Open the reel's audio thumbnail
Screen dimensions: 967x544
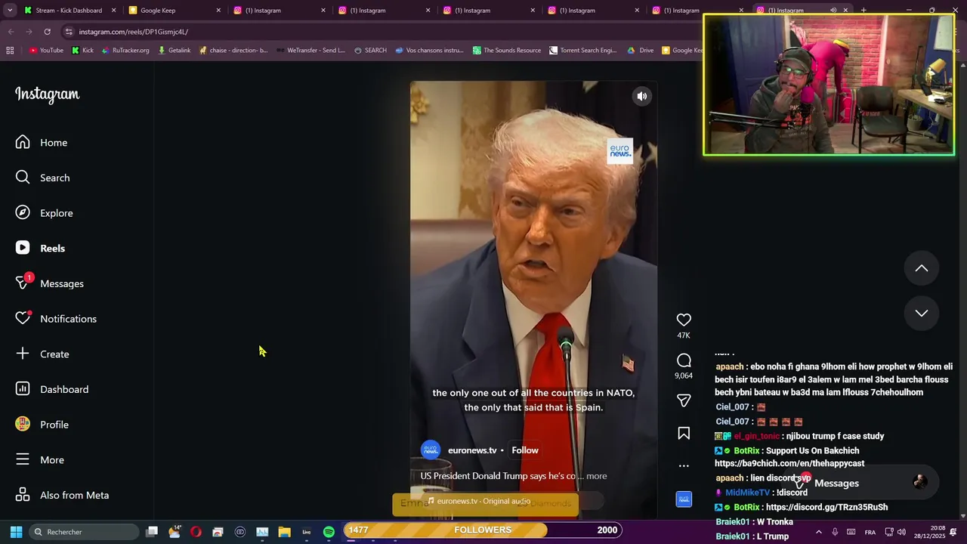coord(684,499)
